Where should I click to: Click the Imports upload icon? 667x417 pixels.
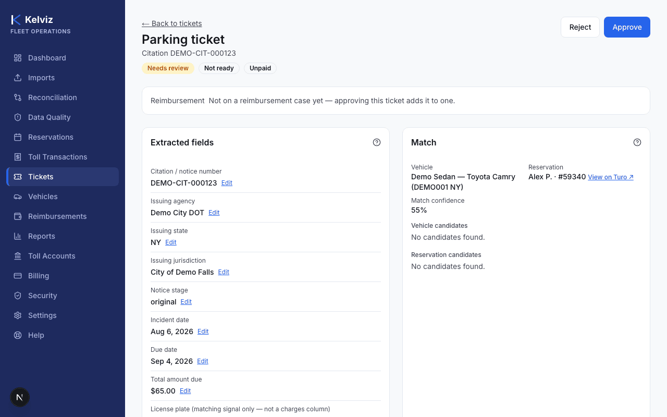18,78
